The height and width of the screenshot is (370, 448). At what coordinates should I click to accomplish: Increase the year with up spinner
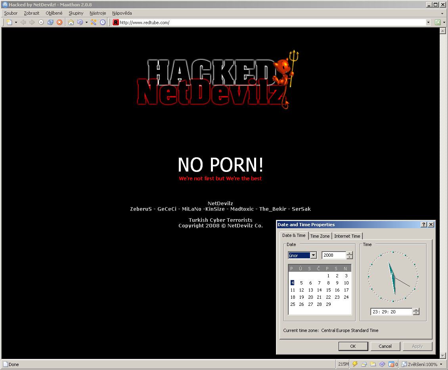349,254
